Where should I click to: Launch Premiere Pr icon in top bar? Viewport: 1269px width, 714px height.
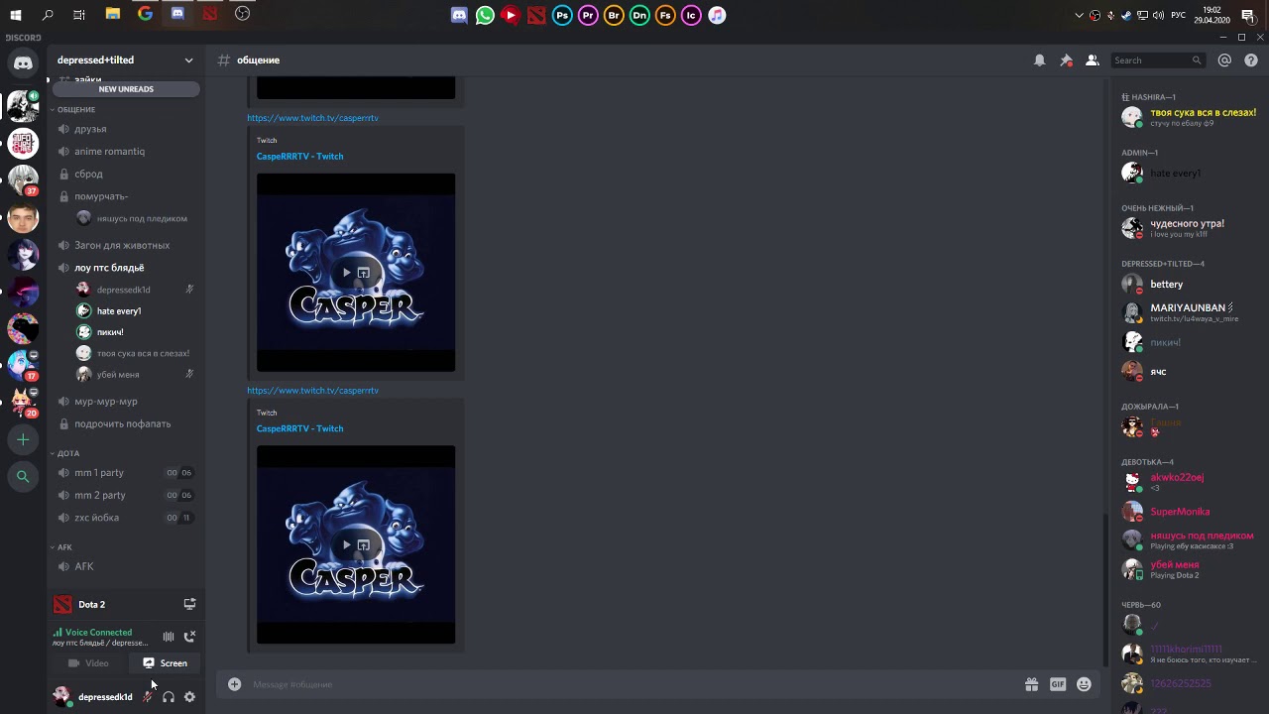[x=588, y=15]
